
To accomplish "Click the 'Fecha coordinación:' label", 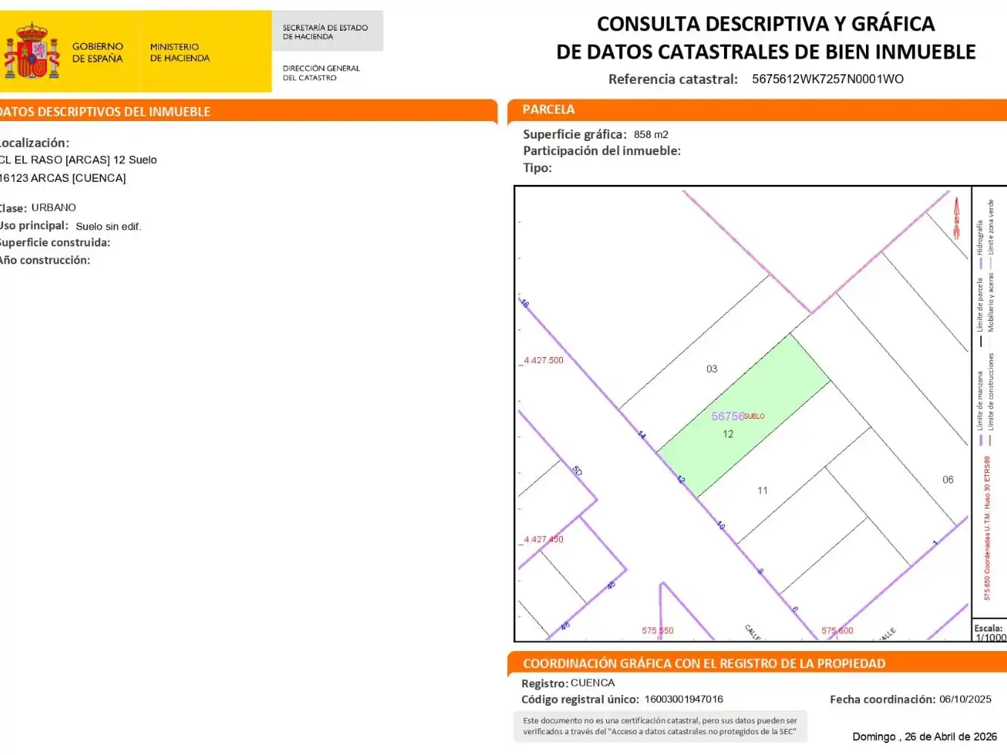I will click(x=882, y=699).
